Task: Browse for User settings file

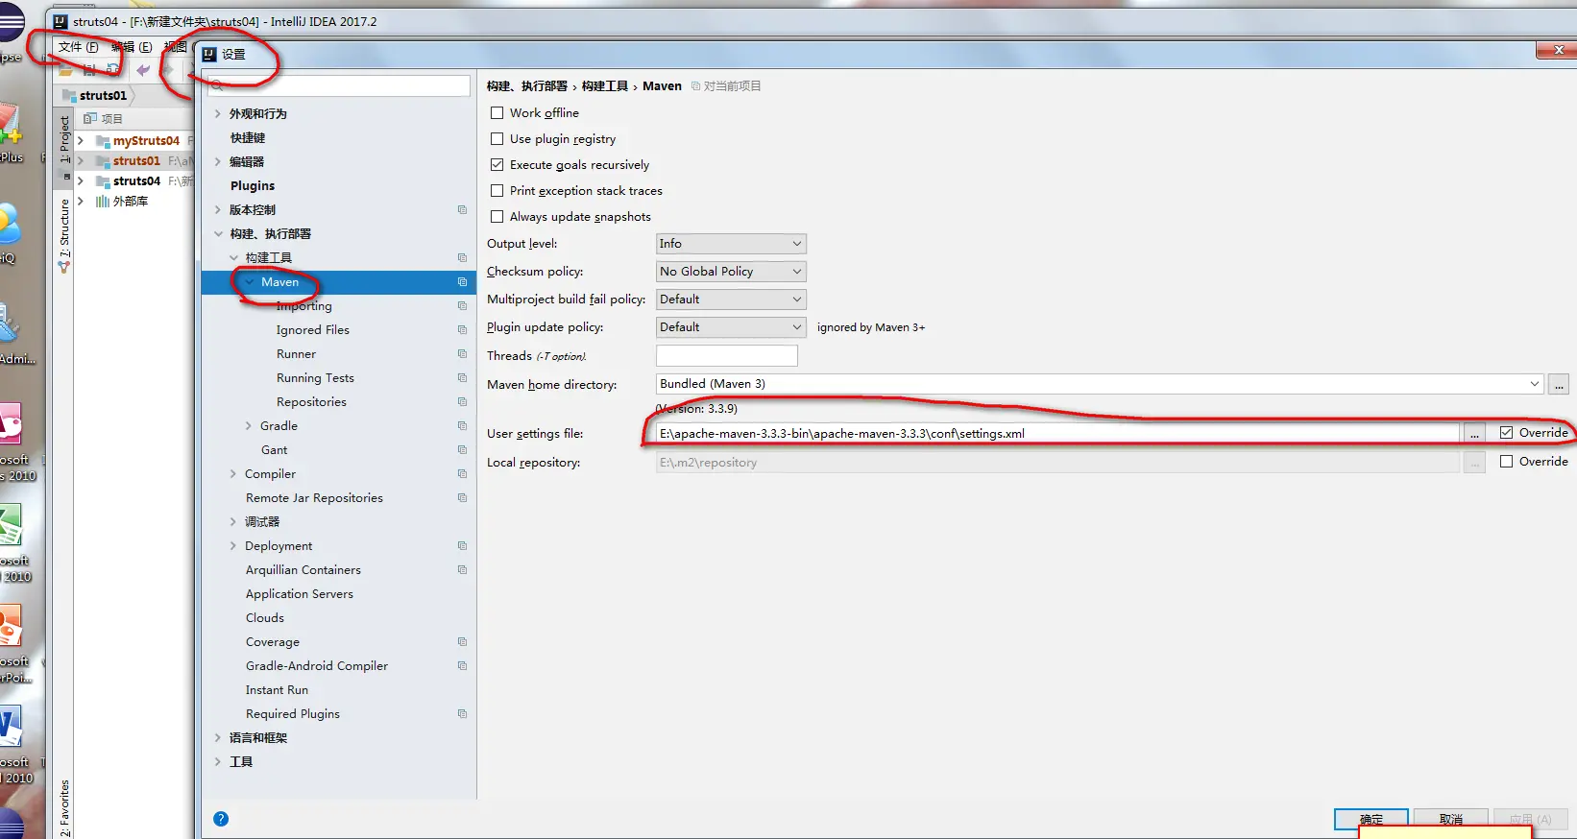Action: (1474, 434)
